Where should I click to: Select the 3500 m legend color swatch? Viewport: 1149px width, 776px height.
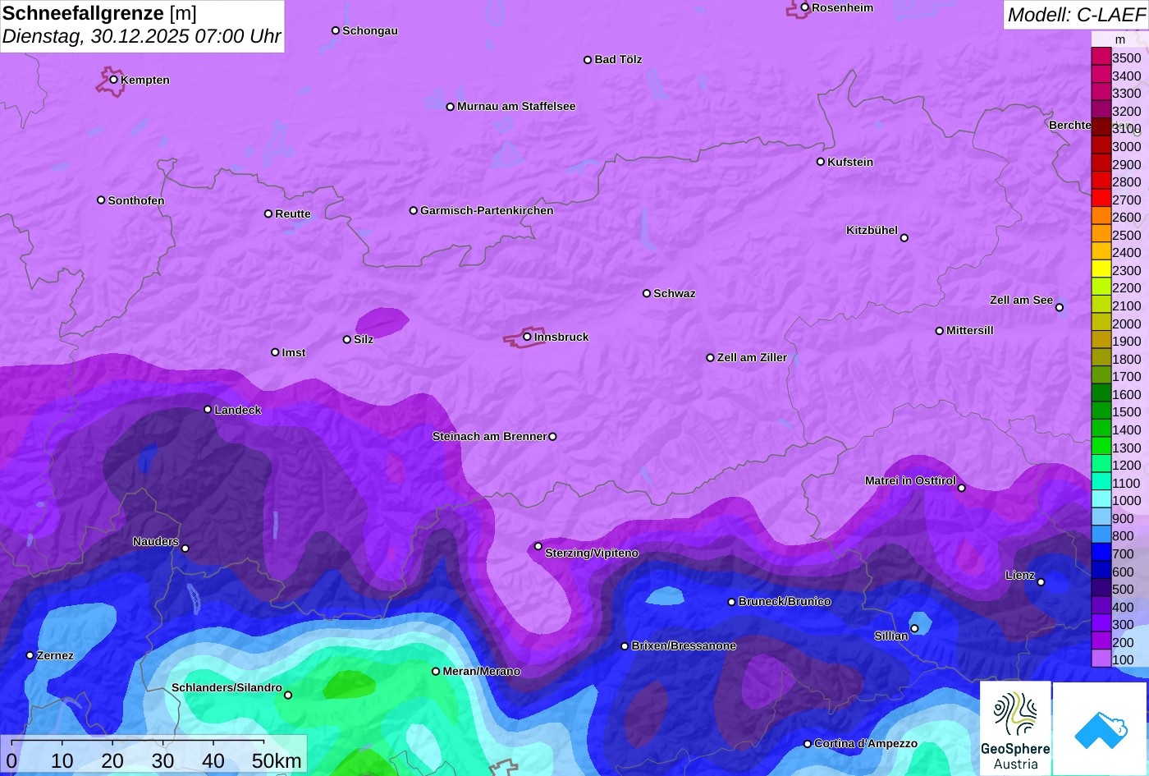[1101, 57]
